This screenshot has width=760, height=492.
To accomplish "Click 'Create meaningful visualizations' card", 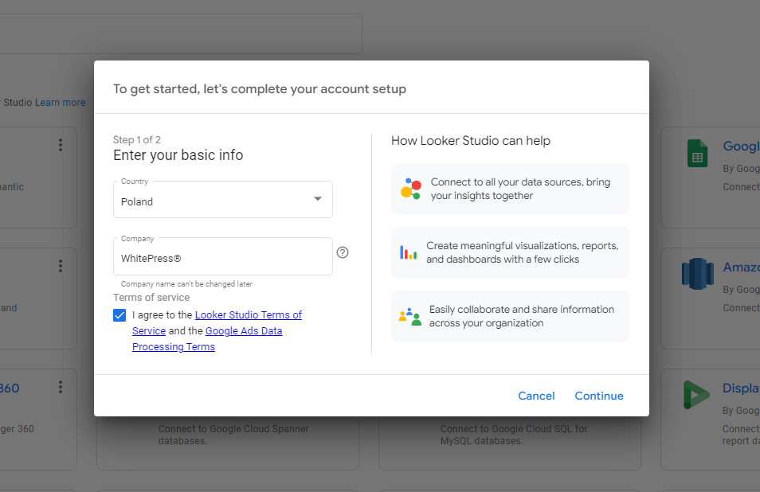I will click(511, 252).
